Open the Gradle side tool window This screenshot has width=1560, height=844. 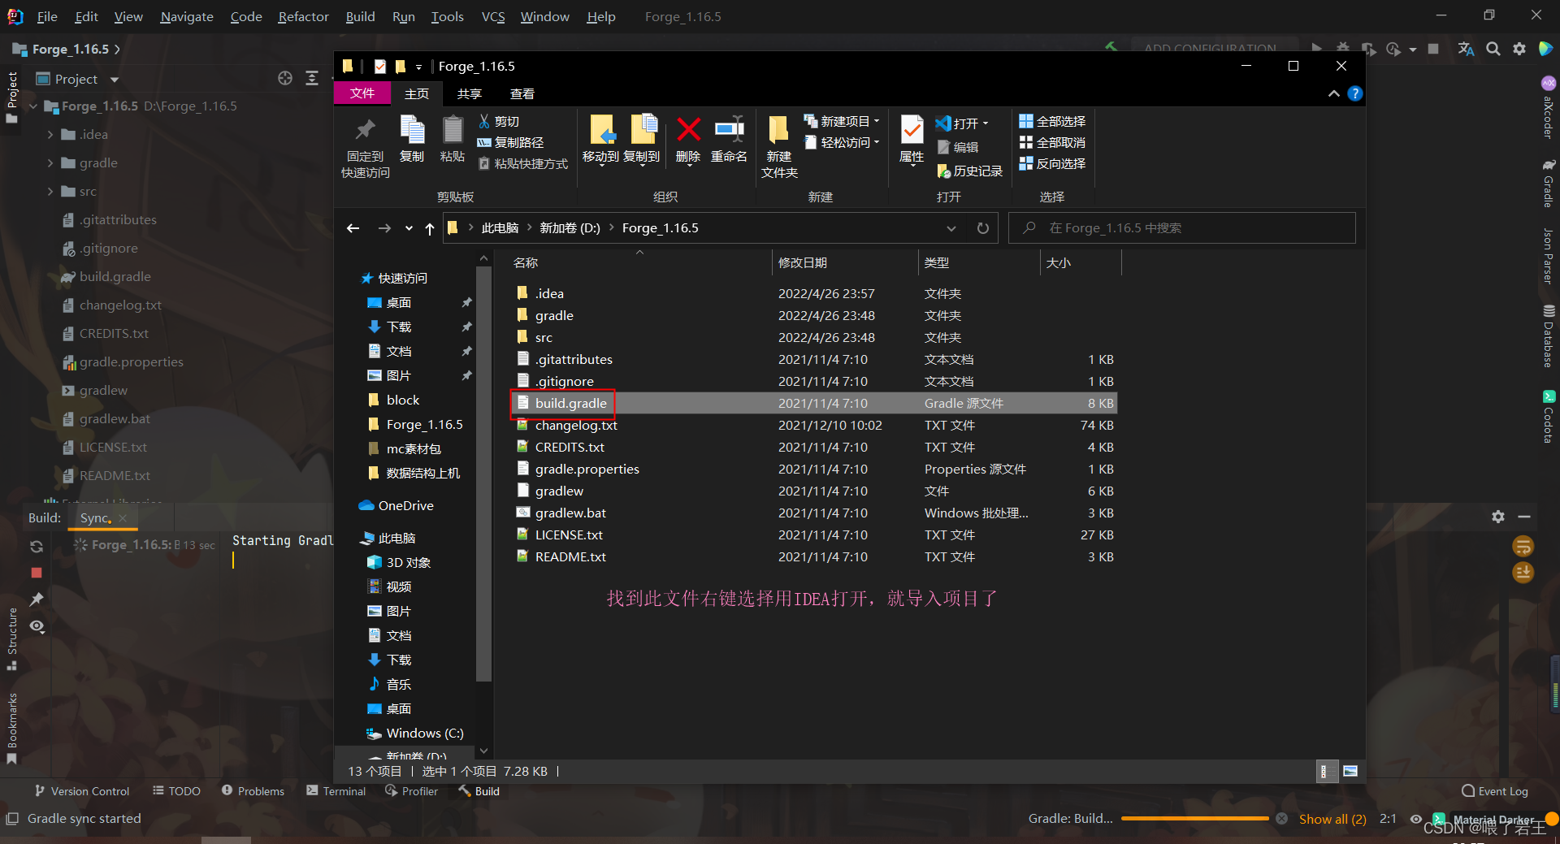pos(1549,184)
